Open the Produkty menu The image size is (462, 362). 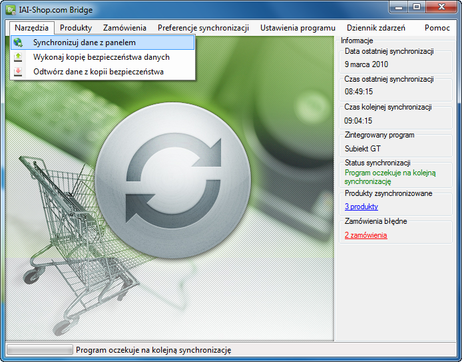(76, 28)
